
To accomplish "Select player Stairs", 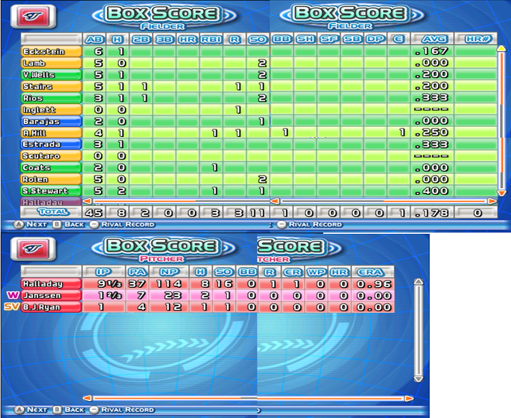I will (x=51, y=87).
